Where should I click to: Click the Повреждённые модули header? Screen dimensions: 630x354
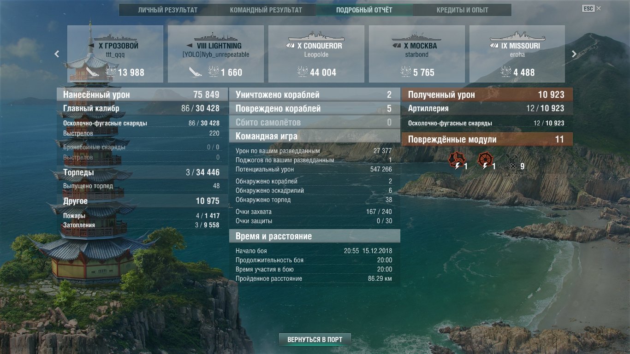[487, 139]
